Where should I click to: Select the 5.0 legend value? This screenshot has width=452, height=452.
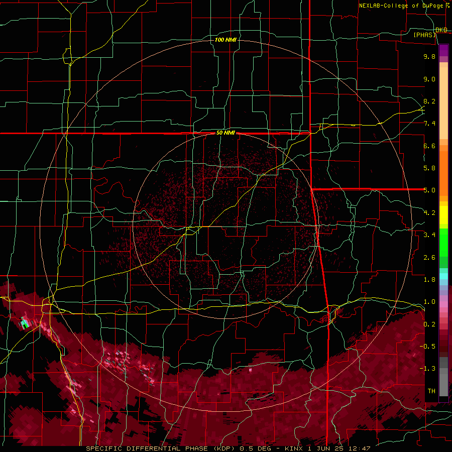point(429,190)
